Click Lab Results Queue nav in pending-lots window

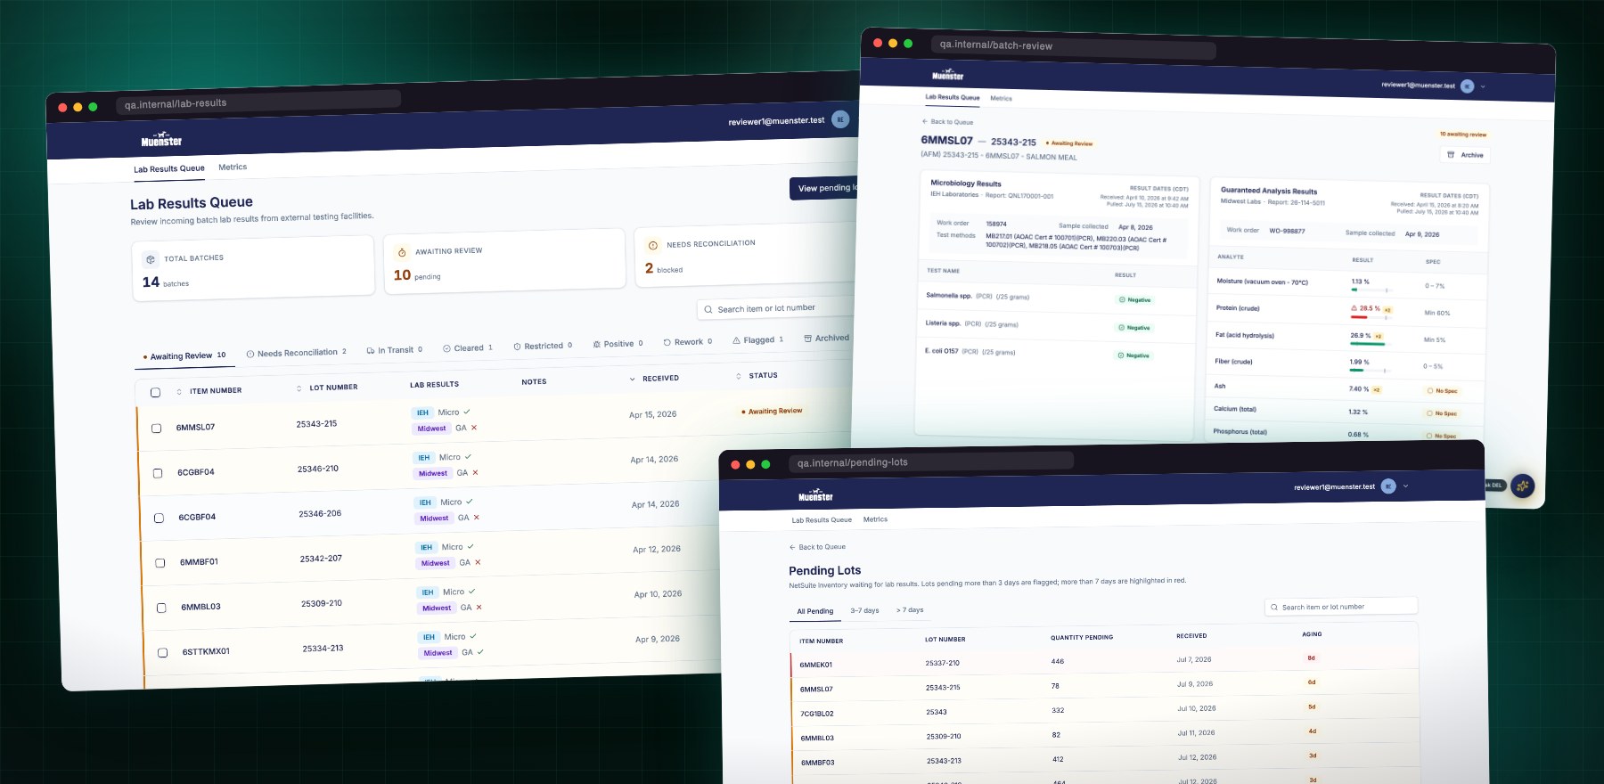click(822, 519)
